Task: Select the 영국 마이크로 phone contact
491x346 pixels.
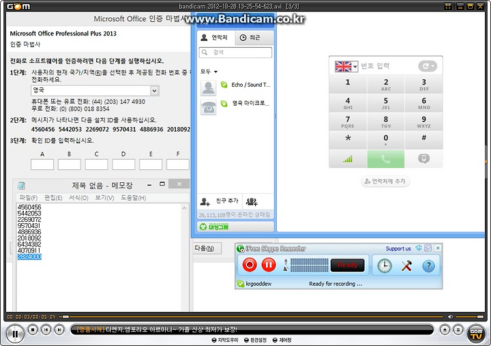Action: click(235, 106)
